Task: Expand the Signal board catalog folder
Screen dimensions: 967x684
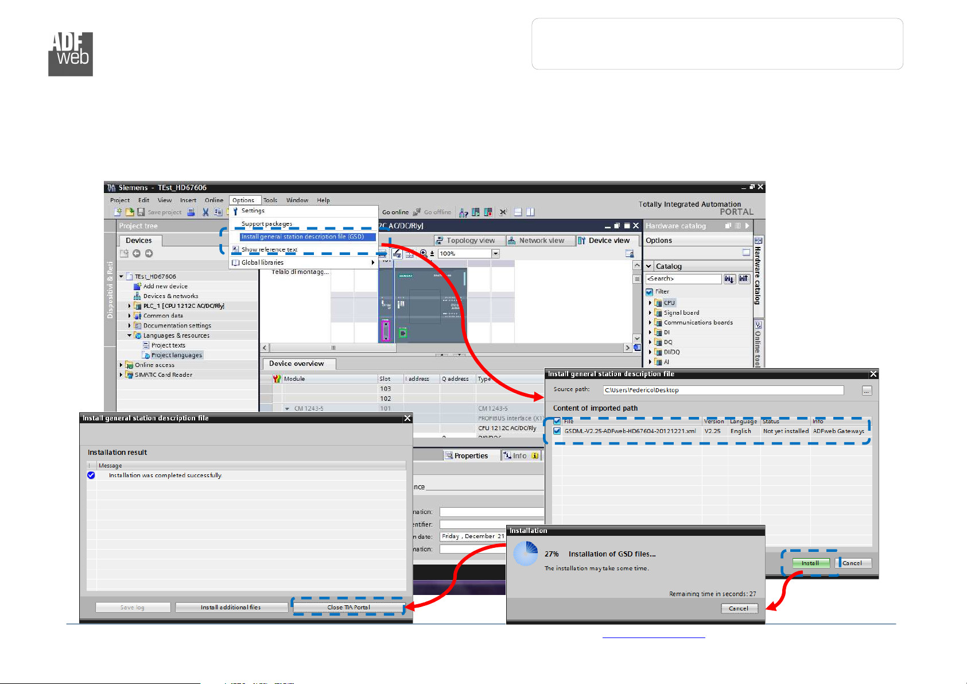Action: click(x=650, y=313)
